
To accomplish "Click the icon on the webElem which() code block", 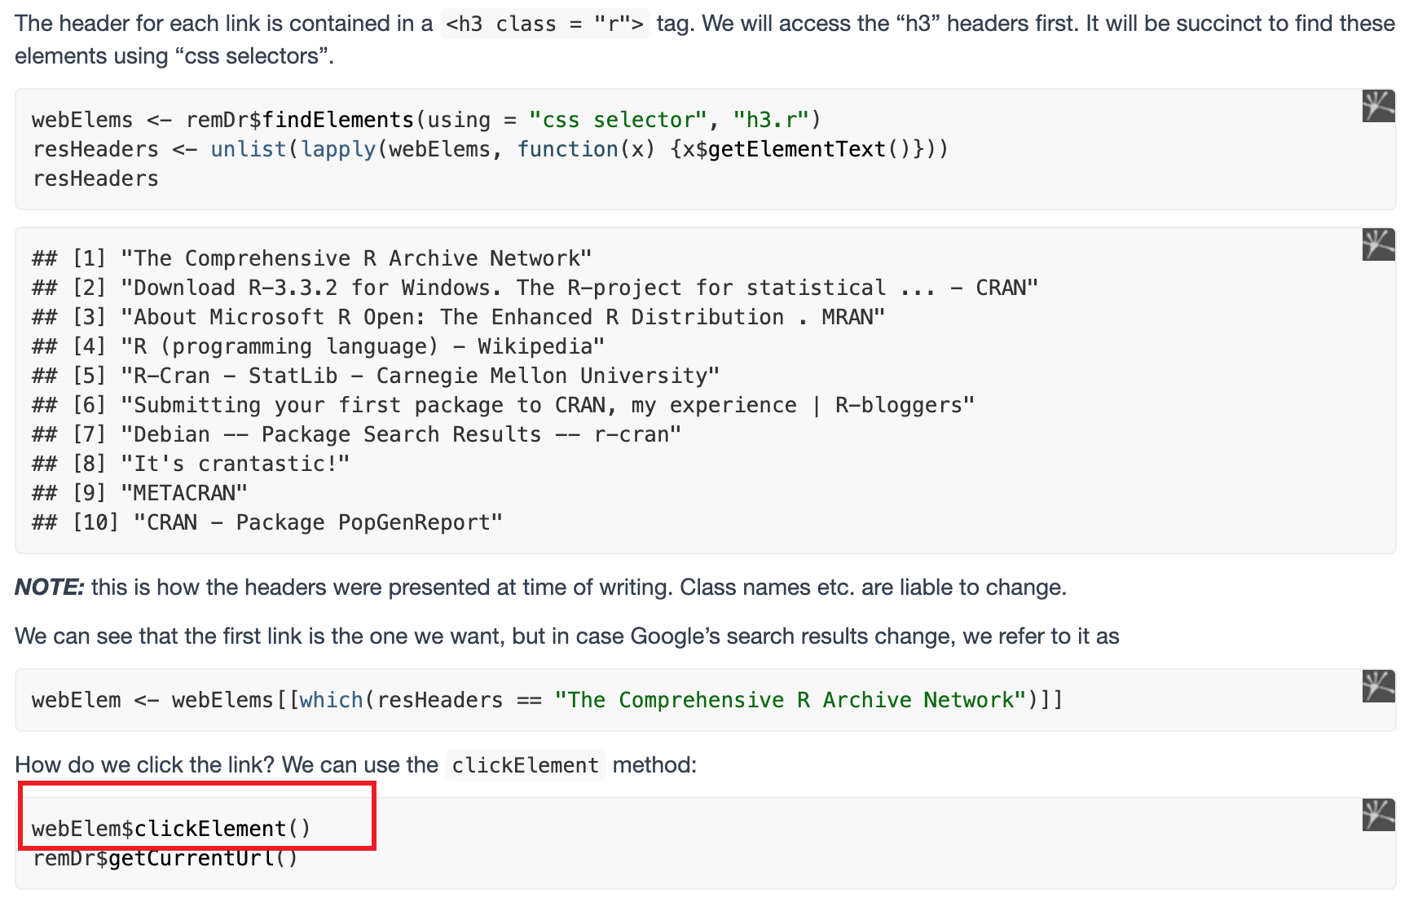I will [x=1378, y=686].
